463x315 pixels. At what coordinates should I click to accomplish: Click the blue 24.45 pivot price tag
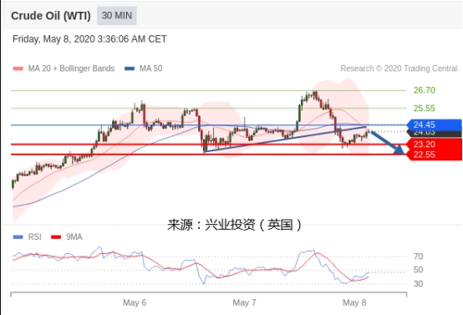click(x=434, y=124)
